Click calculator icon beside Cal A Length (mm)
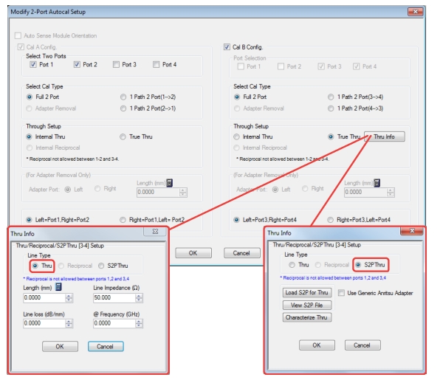 [x=169, y=183]
